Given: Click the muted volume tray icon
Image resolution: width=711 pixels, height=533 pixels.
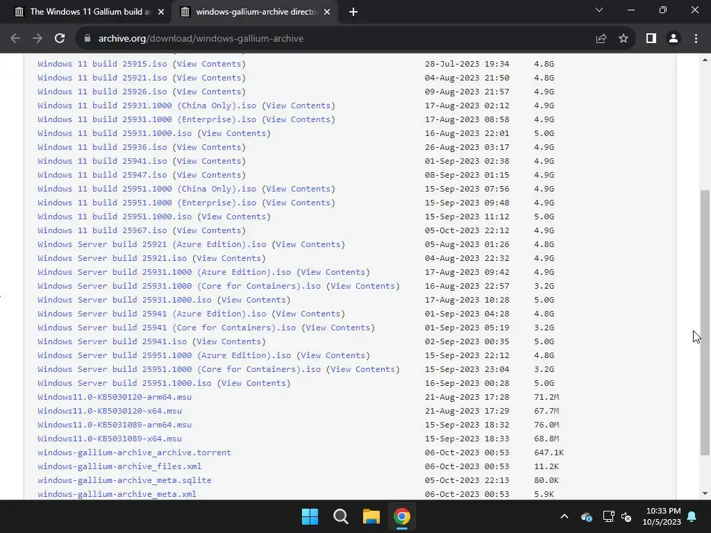Looking at the screenshot, I should (627, 516).
